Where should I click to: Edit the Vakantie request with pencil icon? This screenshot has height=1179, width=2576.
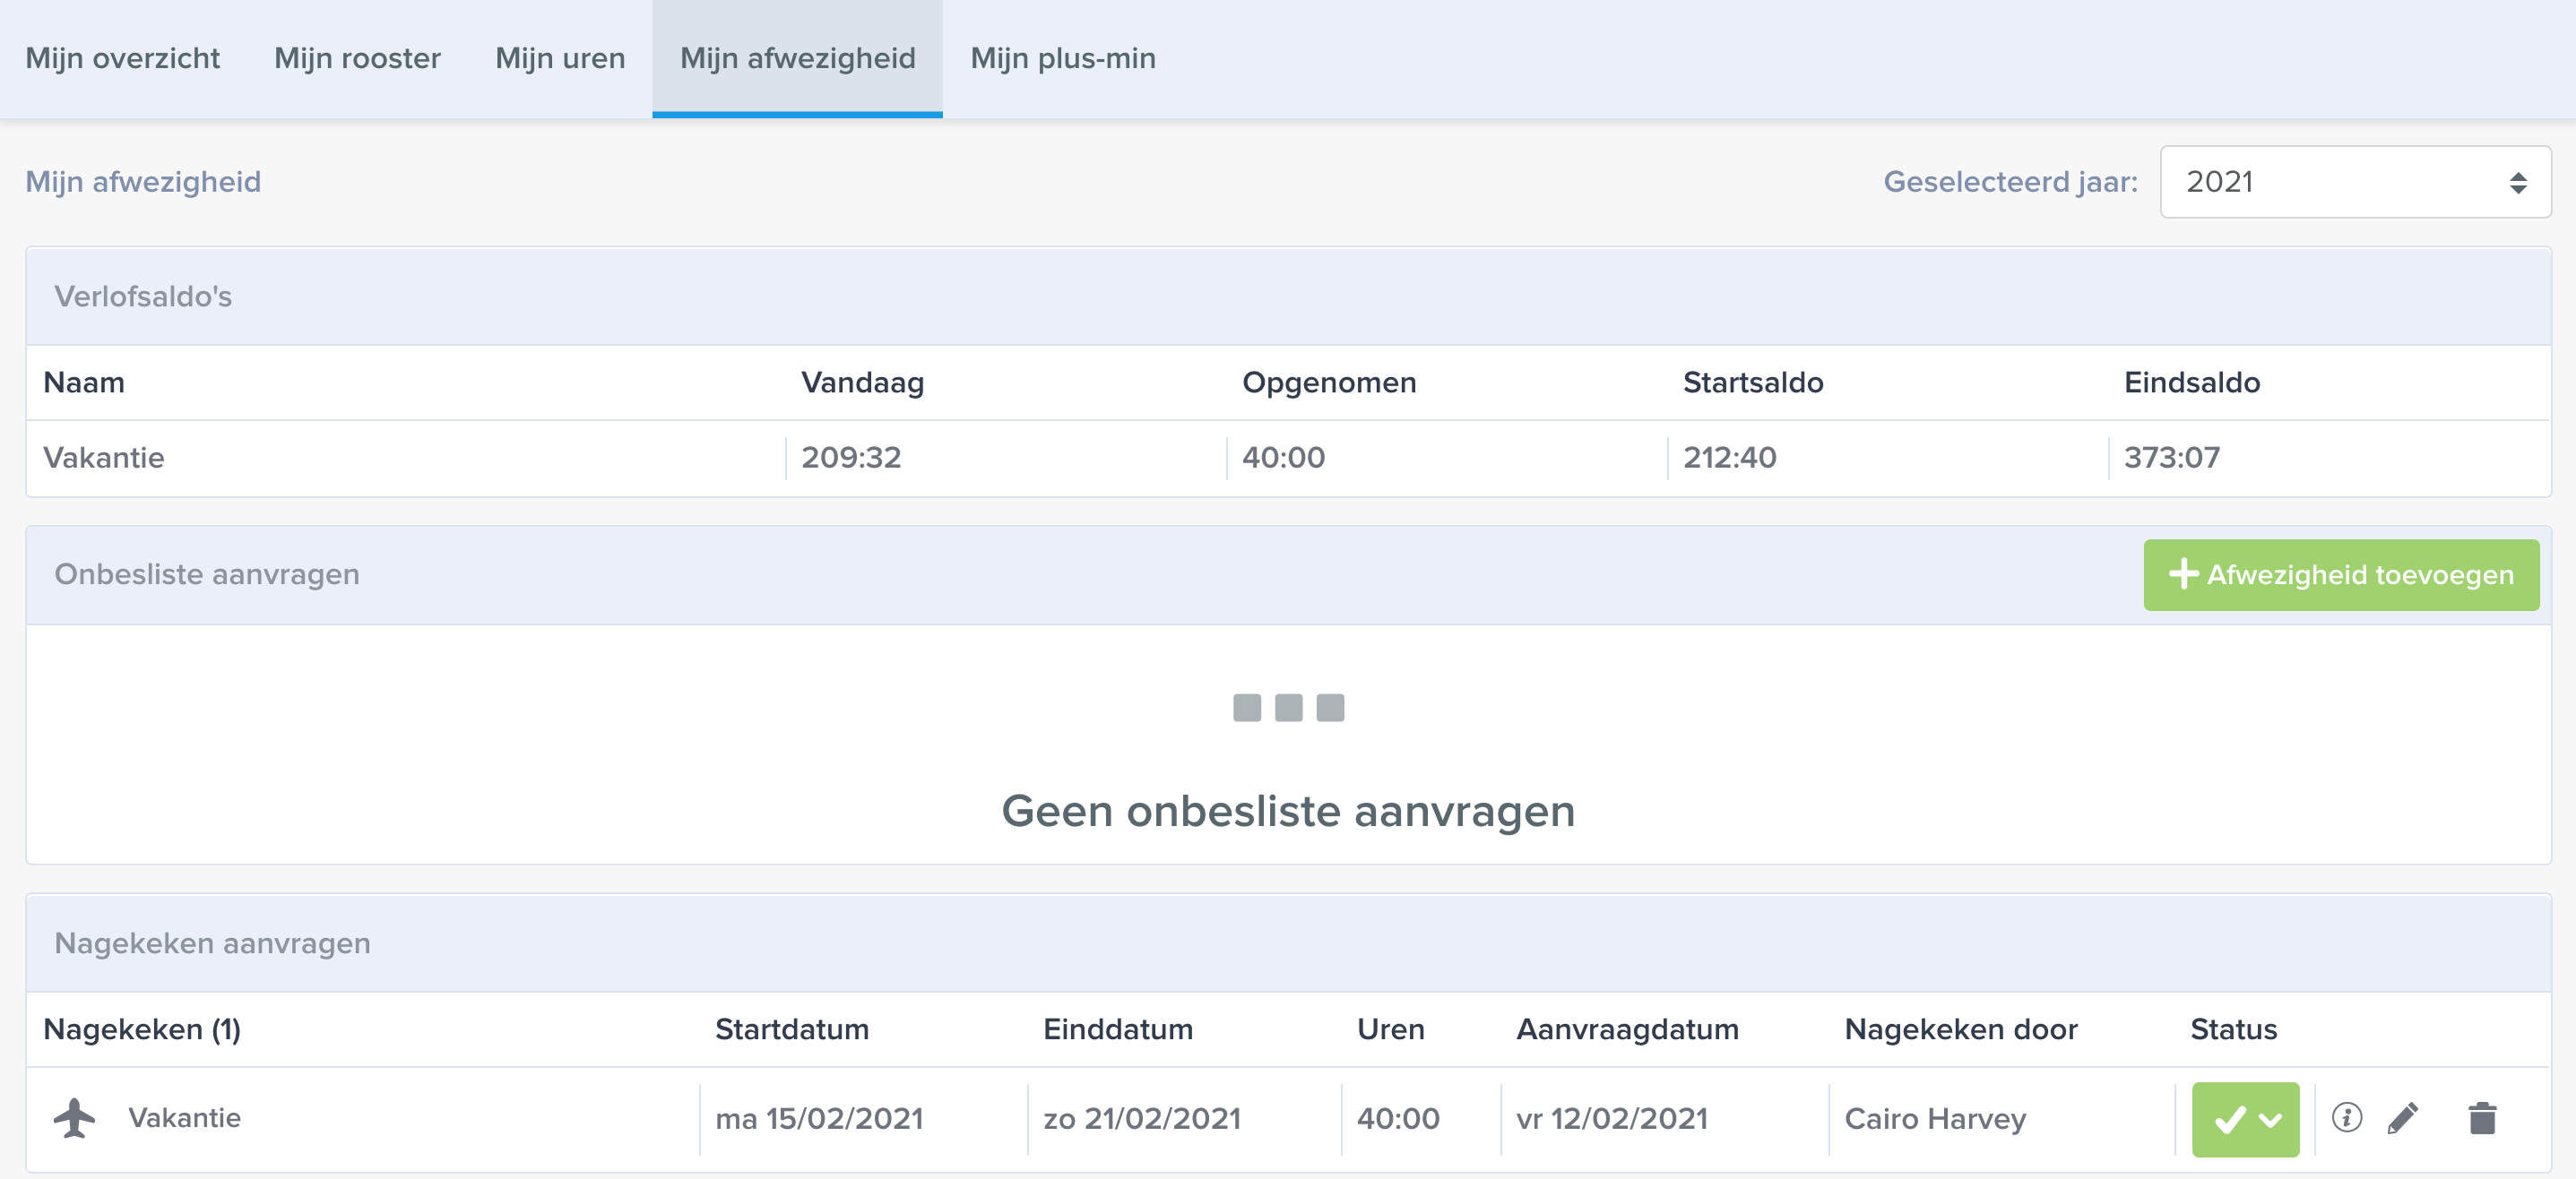[2403, 1118]
